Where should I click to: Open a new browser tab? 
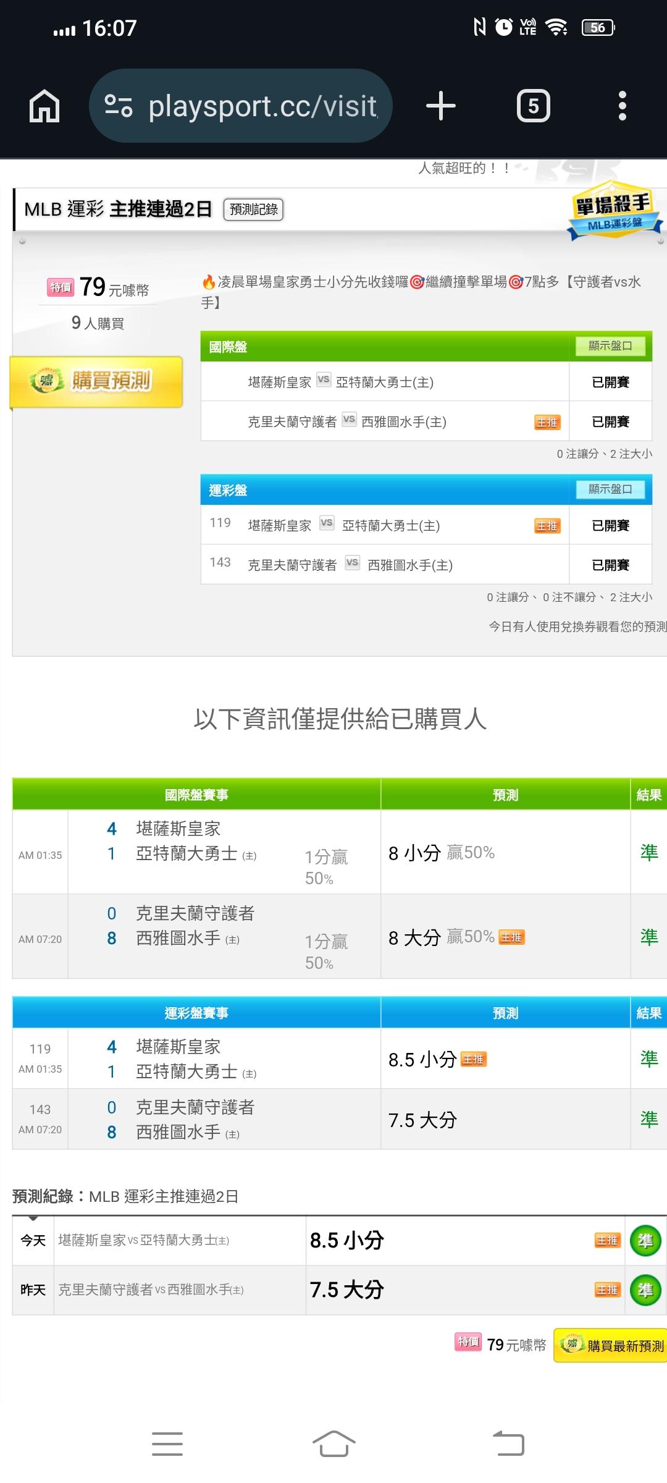click(x=441, y=106)
